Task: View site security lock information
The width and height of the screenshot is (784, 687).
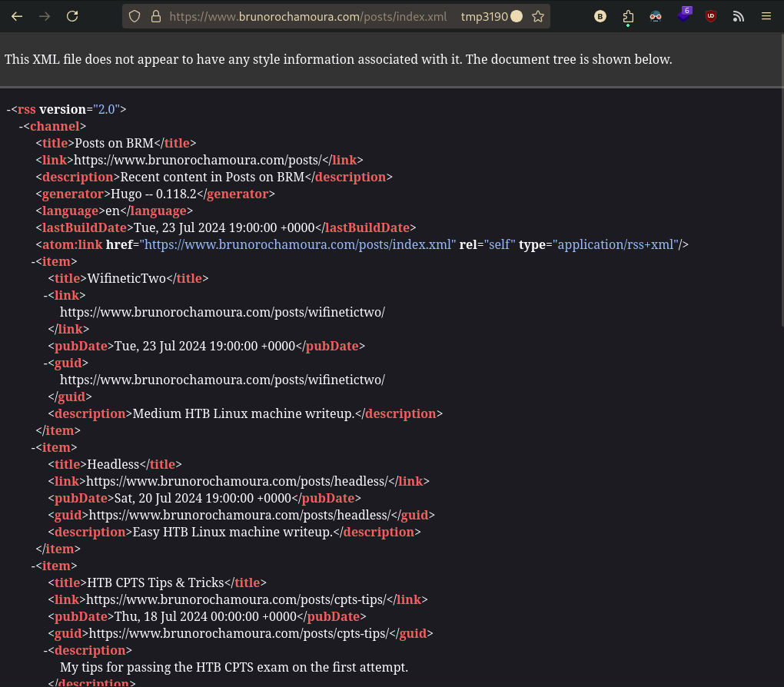Action: pos(154,16)
